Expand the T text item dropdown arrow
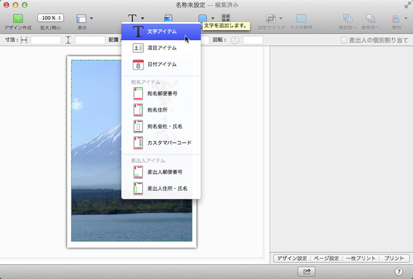This screenshot has height=279, width=413. coord(143,18)
